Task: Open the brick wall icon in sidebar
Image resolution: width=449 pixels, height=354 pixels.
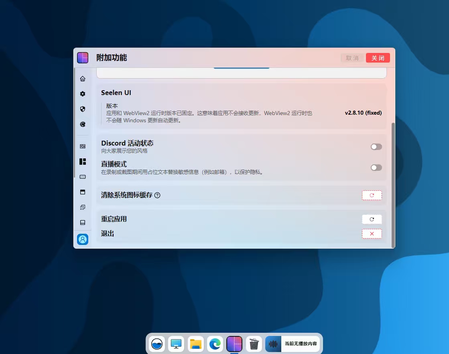Action: tap(83, 146)
